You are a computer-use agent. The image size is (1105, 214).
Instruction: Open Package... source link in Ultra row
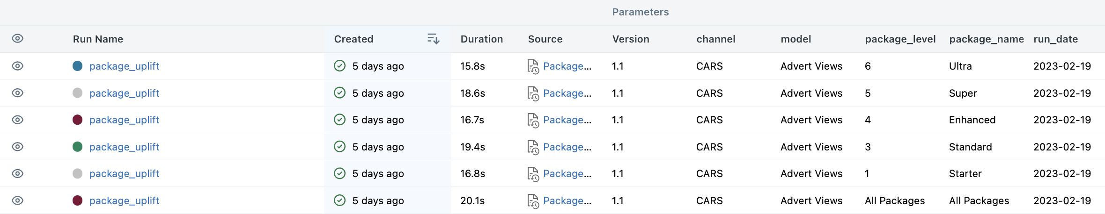pyautogui.click(x=567, y=66)
